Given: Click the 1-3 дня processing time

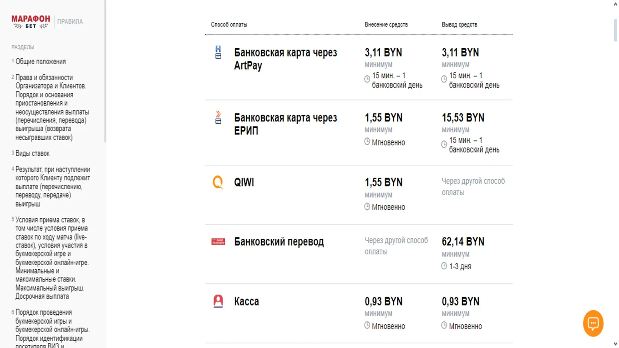Looking at the screenshot, I should point(460,266).
